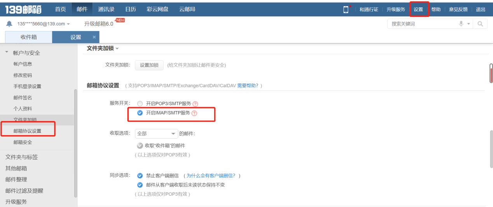This screenshot has width=493, height=207.
Task: Click 和通行证 link in header
Action: (369, 10)
